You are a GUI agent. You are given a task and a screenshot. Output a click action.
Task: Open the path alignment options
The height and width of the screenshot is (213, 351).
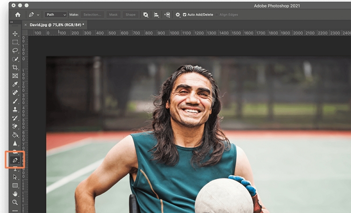(156, 14)
